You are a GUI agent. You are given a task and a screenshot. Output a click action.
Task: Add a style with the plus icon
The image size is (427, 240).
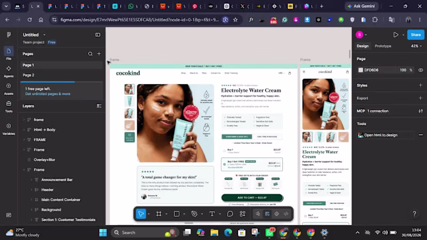pyautogui.click(x=421, y=85)
